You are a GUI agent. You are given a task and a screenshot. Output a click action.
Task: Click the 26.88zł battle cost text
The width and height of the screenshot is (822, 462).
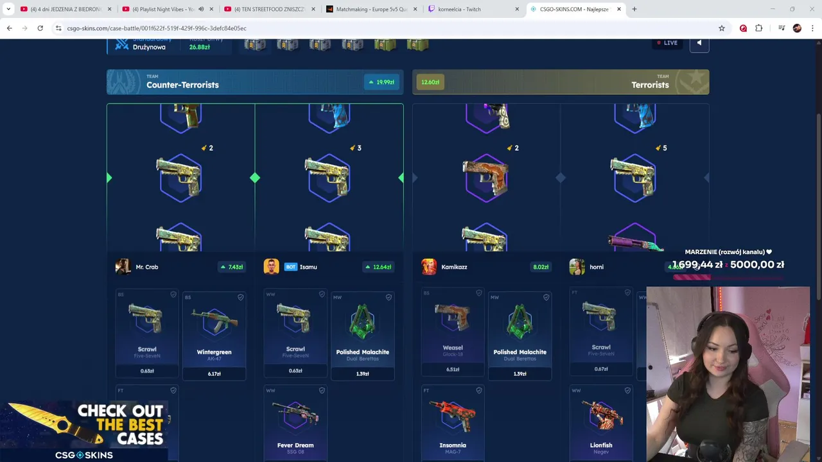200,47
